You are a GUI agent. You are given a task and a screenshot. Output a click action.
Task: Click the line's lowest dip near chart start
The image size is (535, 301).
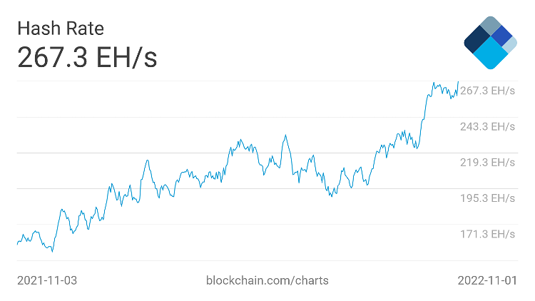(52, 251)
